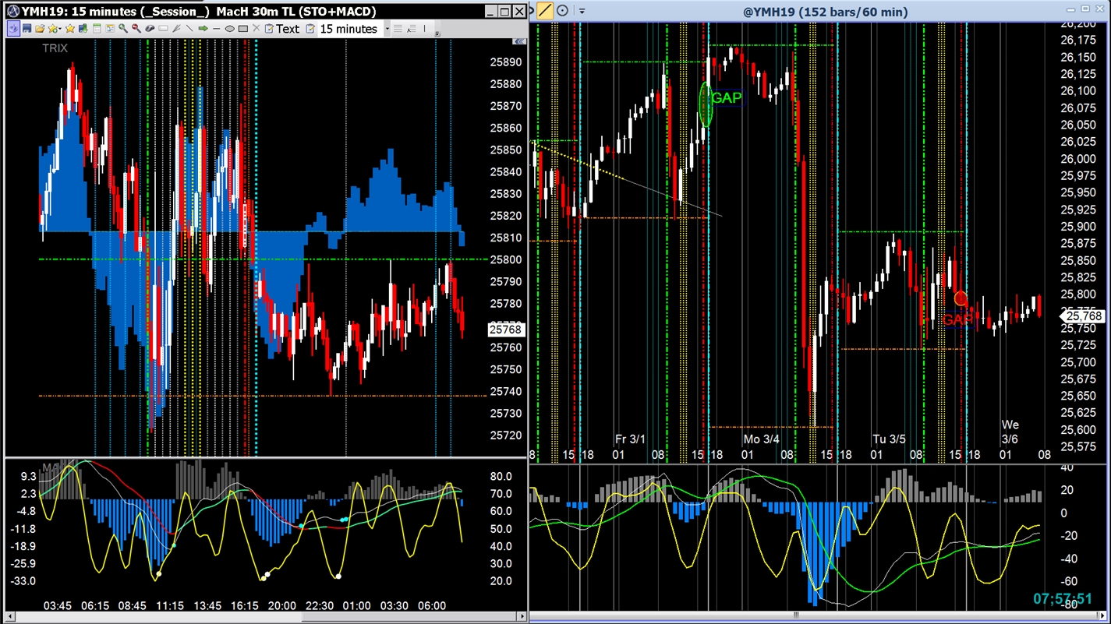This screenshot has width=1111, height=624.
Task: Toggle the highlighted trendline tool on hourly chart
Action: pyautogui.click(x=545, y=10)
